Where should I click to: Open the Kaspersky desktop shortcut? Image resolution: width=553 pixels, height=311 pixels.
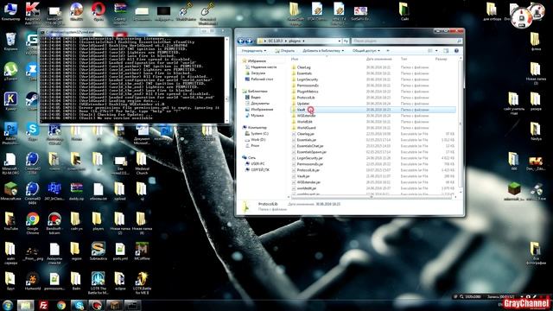[33, 14]
